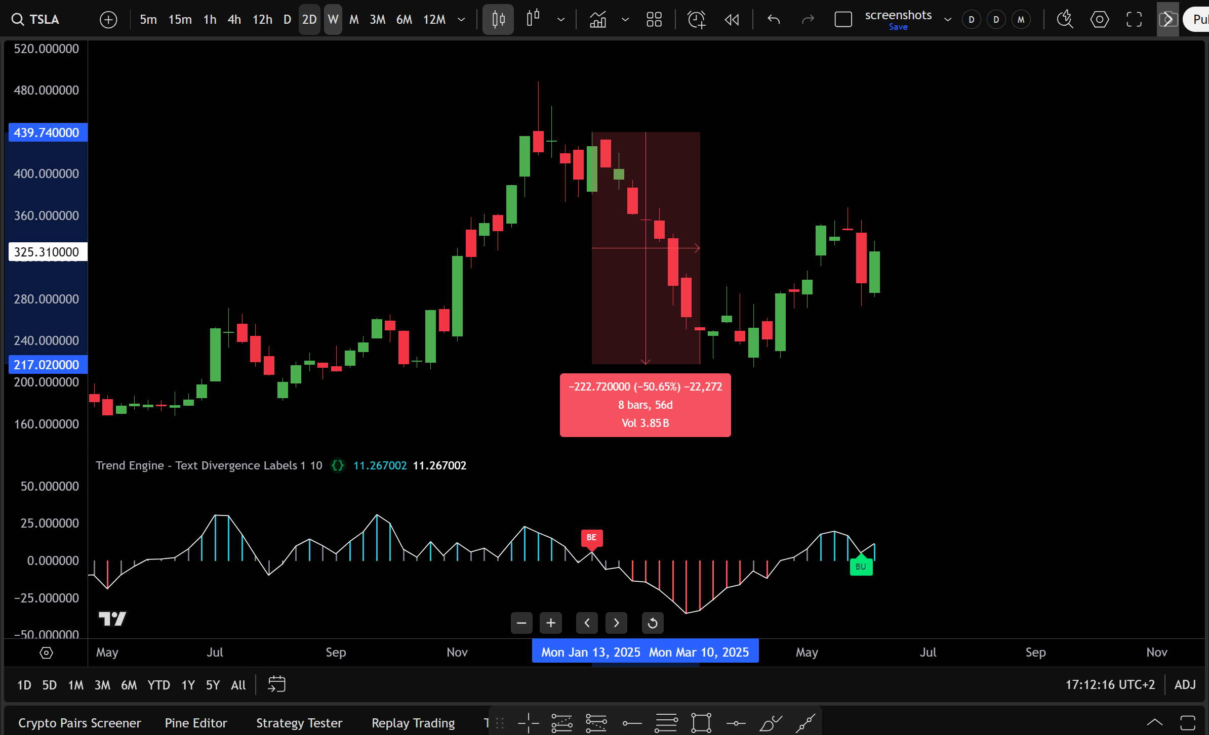The image size is (1209, 735).
Task: Click the chart zoom in plus button
Action: pyautogui.click(x=551, y=623)
